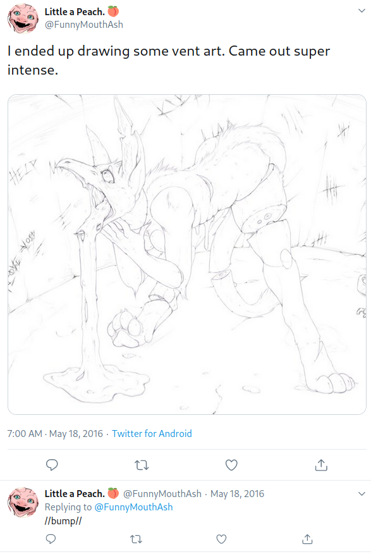Share the //bump// reply tweet
This screenshot has width=371, height=554.
(307, 539)
